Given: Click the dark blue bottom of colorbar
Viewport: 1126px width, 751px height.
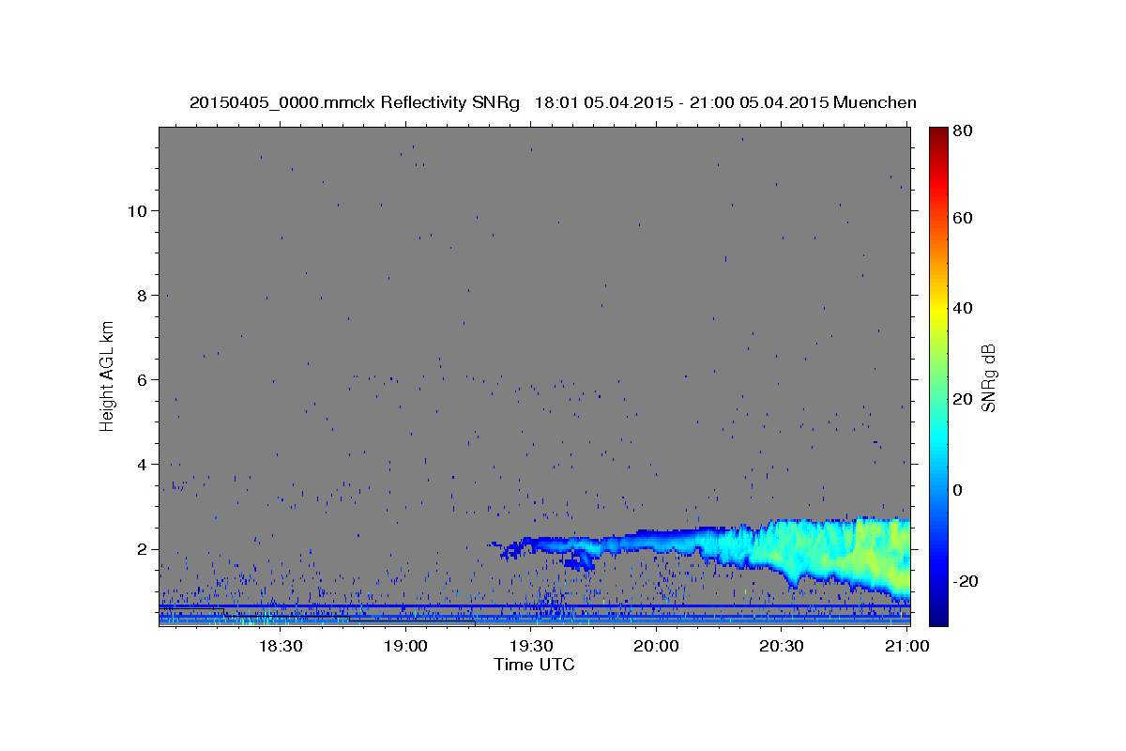Looking at the screenshot, I should (938, 615).
